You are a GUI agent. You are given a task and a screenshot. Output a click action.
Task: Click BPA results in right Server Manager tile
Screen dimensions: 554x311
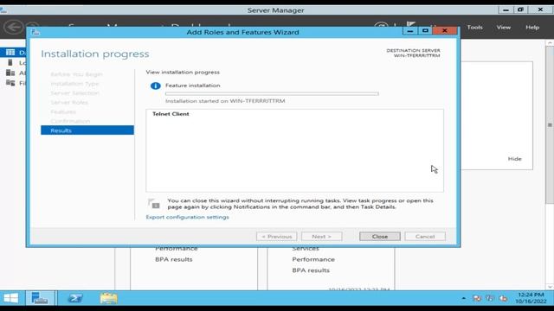pos(311,270)
